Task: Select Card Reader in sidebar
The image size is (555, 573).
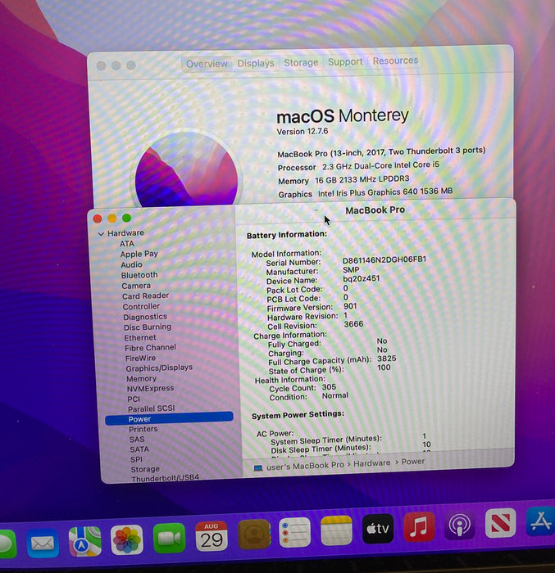Action: click(x=146, y=296)
